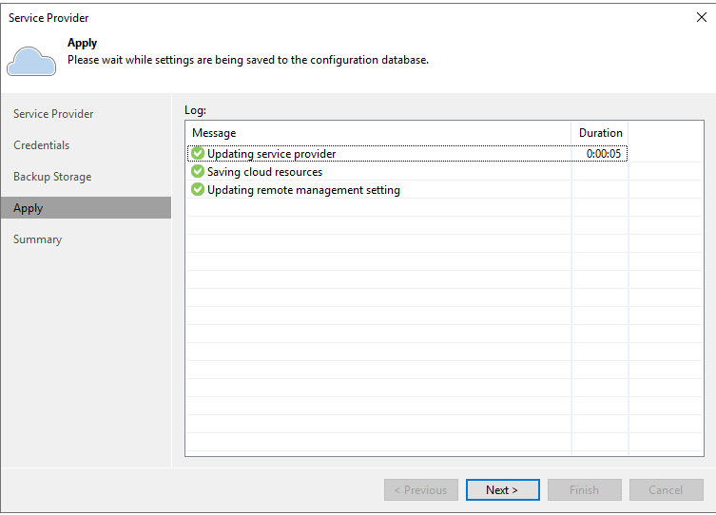Click the Previous button
This screenshot has width=716, height=515.
(420, 489)
